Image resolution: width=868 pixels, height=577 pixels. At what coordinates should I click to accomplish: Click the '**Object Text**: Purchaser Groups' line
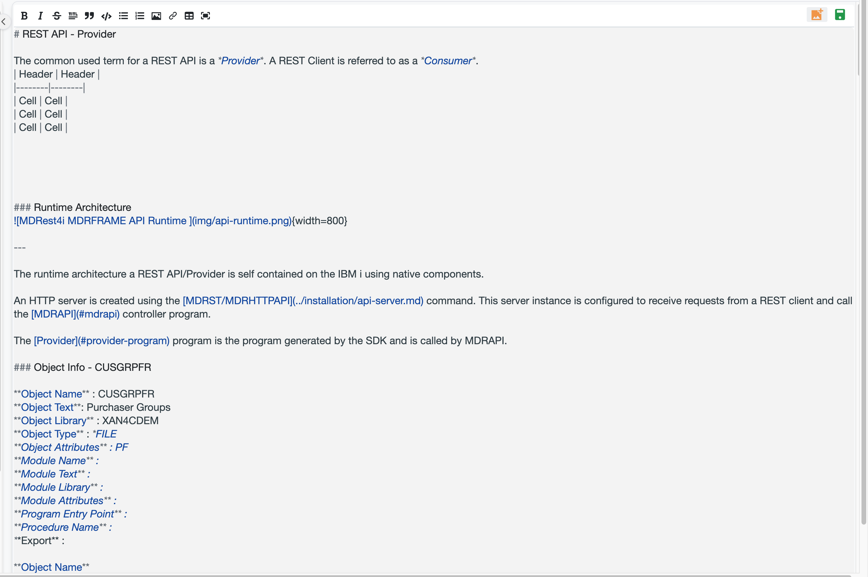[92, 407]
